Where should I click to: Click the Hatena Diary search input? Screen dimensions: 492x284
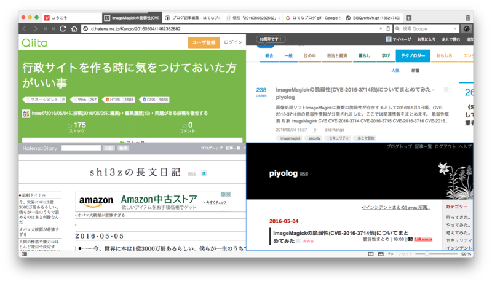(81, 148)
